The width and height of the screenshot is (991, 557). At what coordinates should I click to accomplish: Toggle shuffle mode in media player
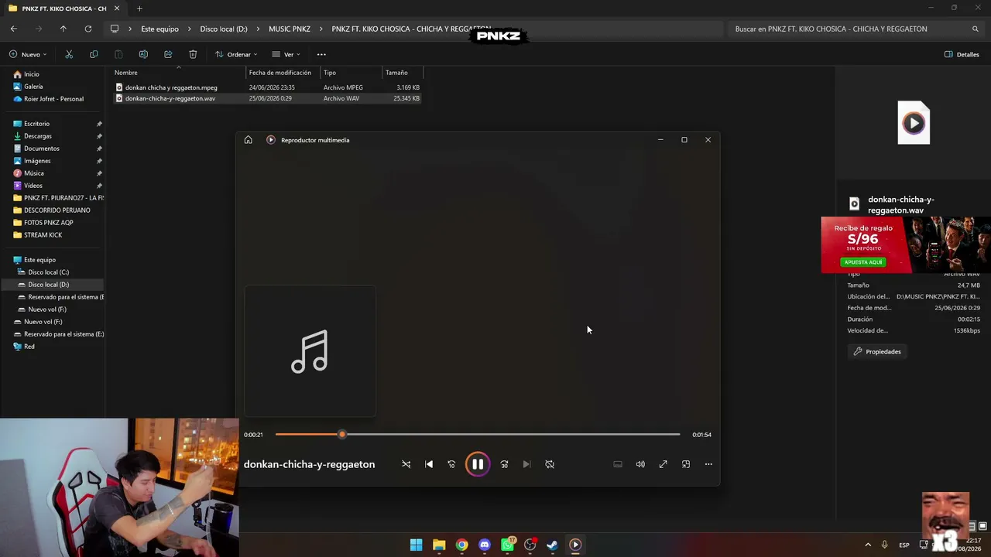tap(406, 464)
